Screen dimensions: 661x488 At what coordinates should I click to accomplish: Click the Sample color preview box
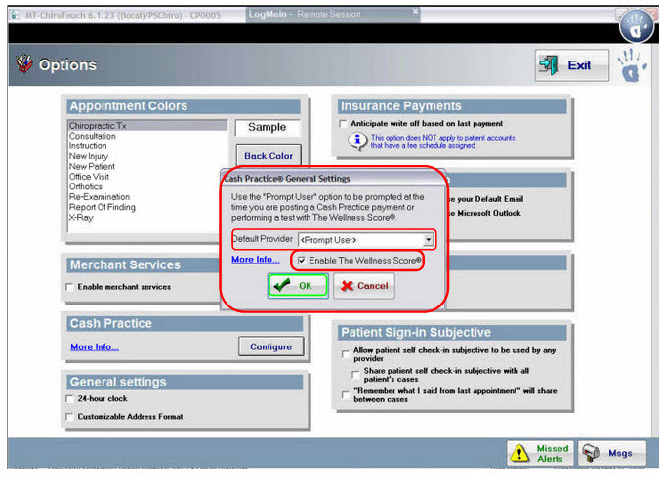[268, 127]
